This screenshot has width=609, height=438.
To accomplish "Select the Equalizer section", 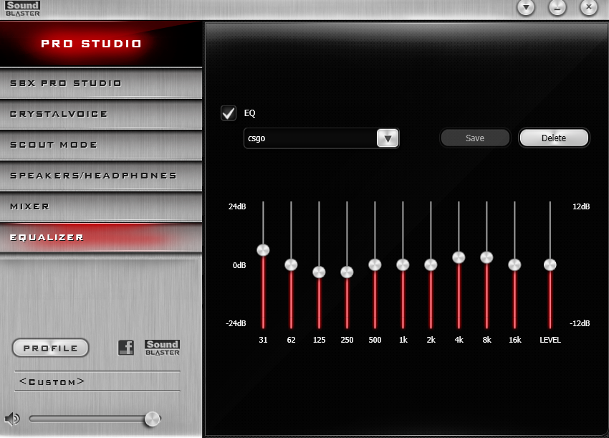I will tap(101, 237).
